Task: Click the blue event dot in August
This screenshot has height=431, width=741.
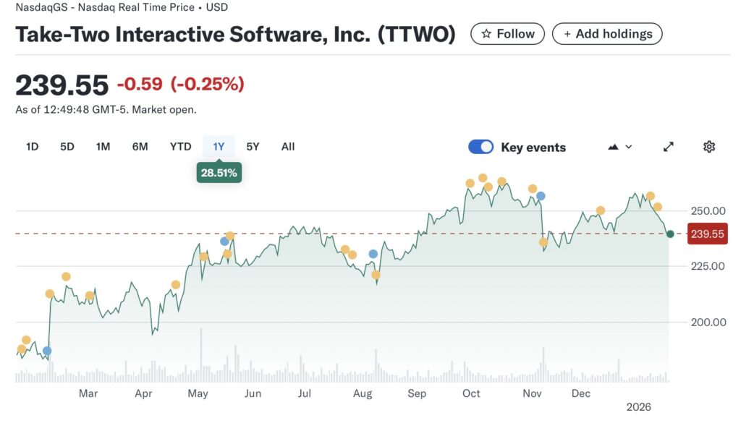Action: pyautogui.click(x=373, y=254)
